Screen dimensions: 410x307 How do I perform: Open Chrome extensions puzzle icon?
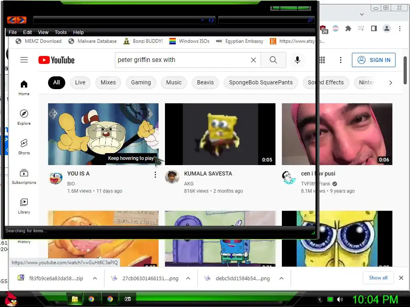click(x=348, y=28)
